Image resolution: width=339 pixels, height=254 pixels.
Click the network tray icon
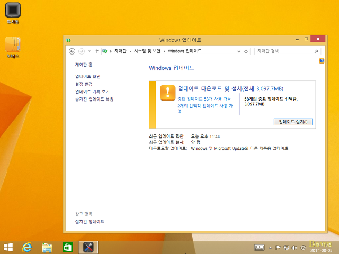[286, 248]
